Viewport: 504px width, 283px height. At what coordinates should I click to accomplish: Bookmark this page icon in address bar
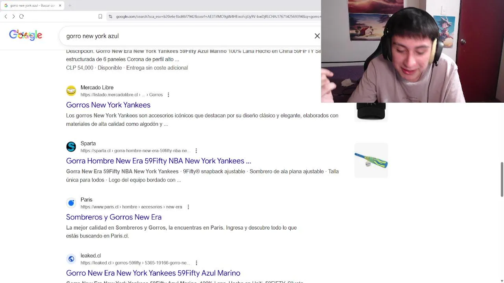[x=100, y=16]
